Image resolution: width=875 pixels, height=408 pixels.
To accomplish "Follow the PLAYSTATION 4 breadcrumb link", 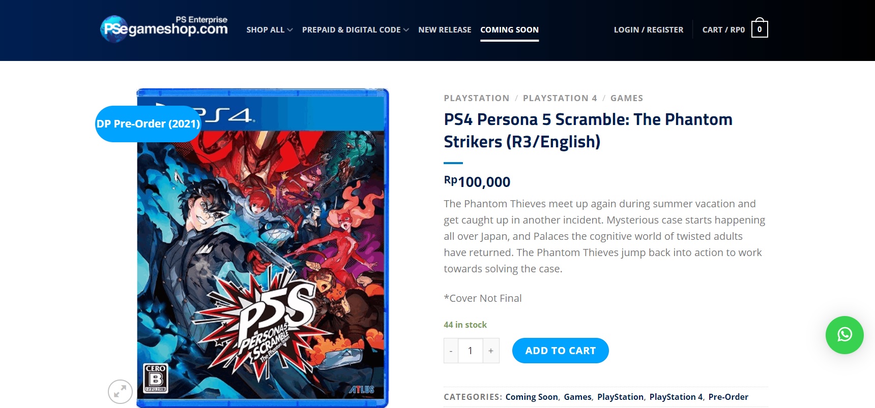I will tap(560, 98).
